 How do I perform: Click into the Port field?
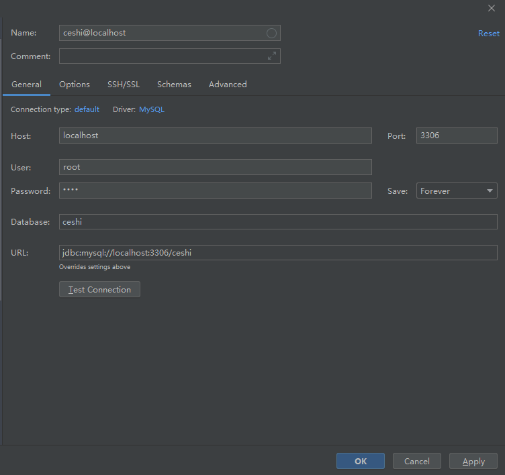[457, 136]
